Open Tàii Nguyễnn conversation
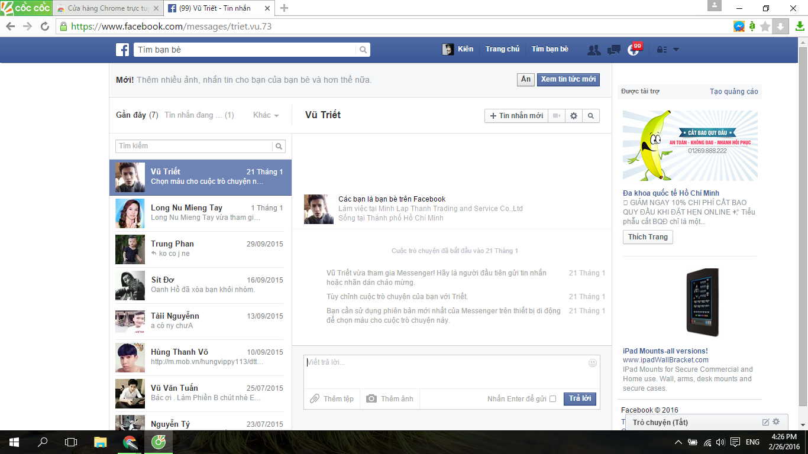The width and height of the screenshot is (808, 454). (x=201, y=322)
